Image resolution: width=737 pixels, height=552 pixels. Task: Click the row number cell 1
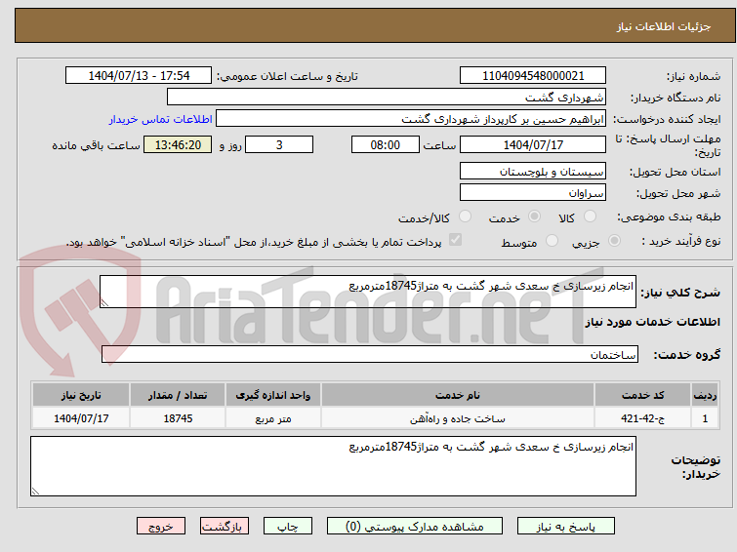(x=705, y=418)
